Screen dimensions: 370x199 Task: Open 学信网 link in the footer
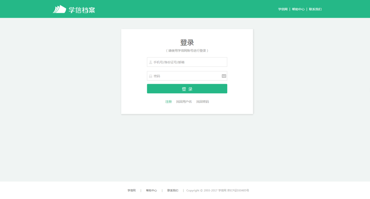(x=131, y=191)
